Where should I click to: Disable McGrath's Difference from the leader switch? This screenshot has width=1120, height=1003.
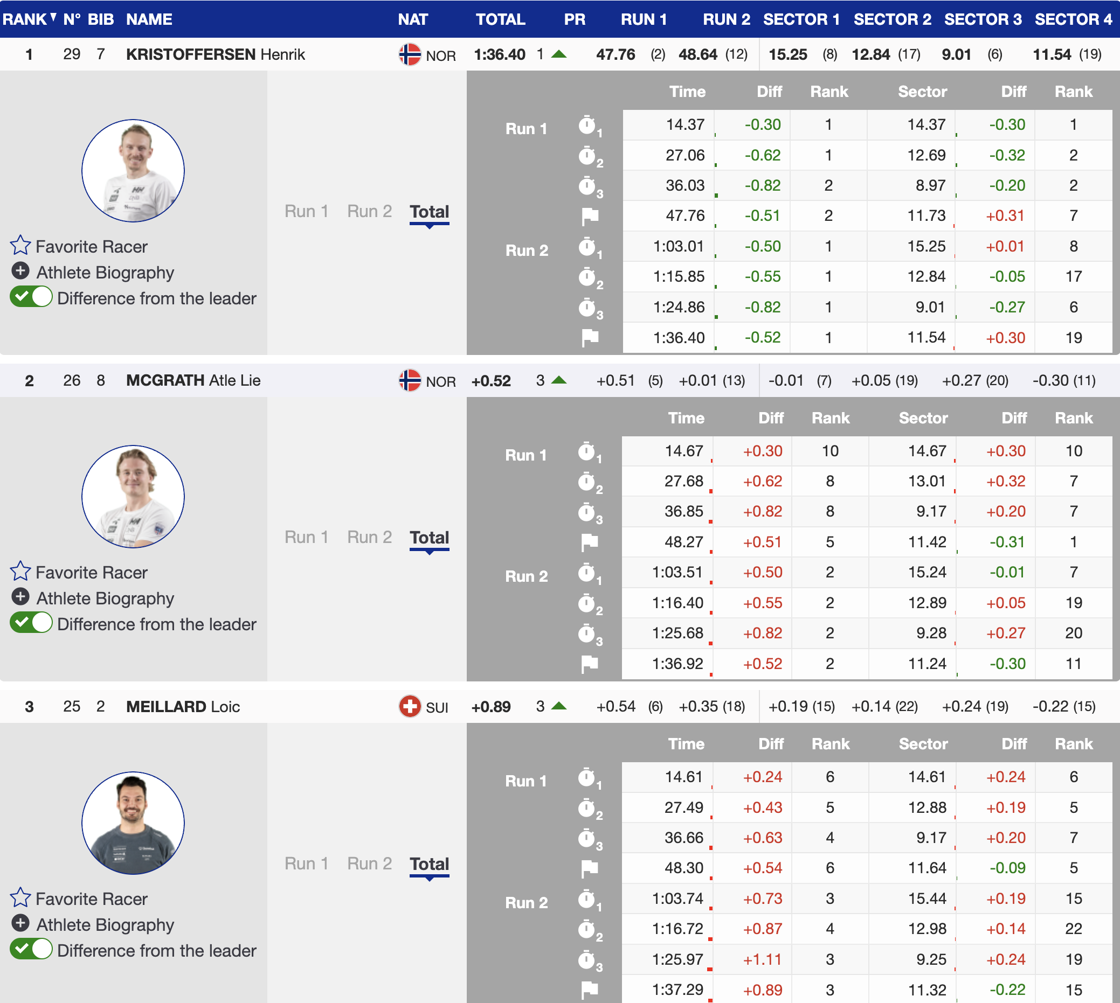[31, 623]
